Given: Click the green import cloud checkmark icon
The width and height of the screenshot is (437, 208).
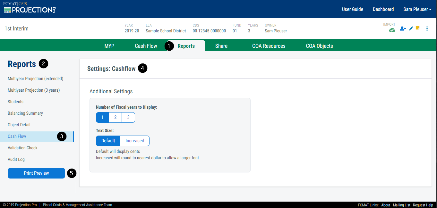Looking at the screenshot, I should coord(392,30).
